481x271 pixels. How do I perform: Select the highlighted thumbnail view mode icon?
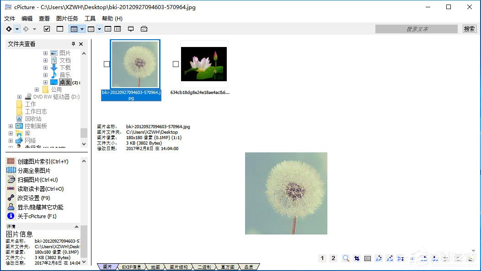[x=74, y=29]
